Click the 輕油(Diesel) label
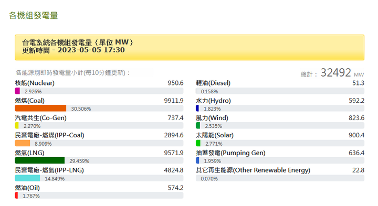Image resolution: width=378 pixels, height=206 pixels. tap(213, 83)
